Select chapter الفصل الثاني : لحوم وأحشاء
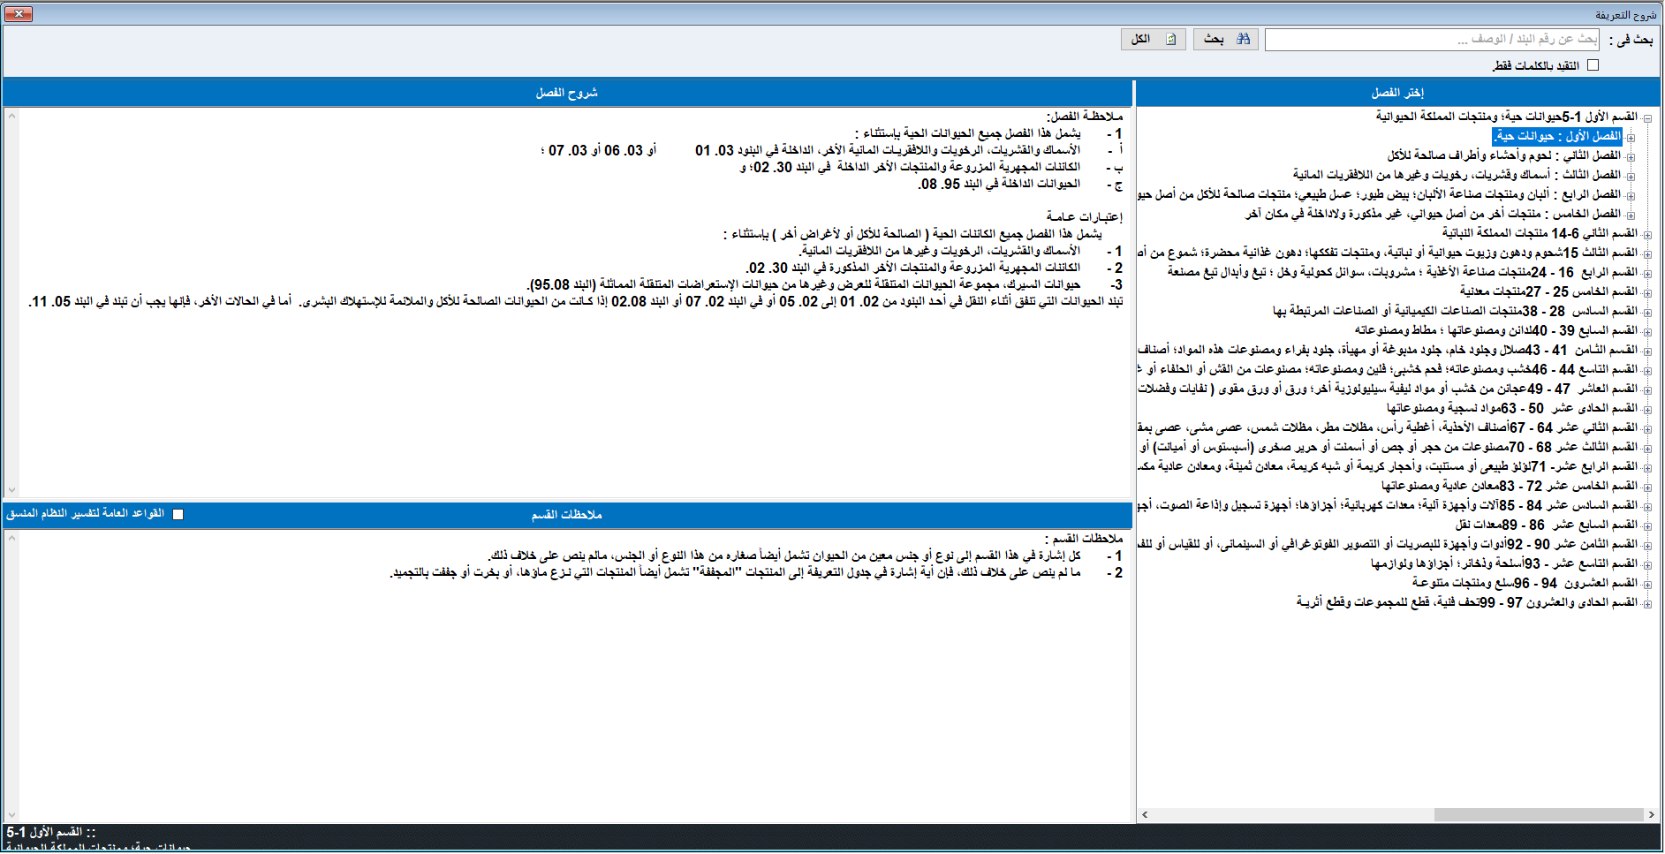The image size is (1665, 854). tap(1504, 155)
